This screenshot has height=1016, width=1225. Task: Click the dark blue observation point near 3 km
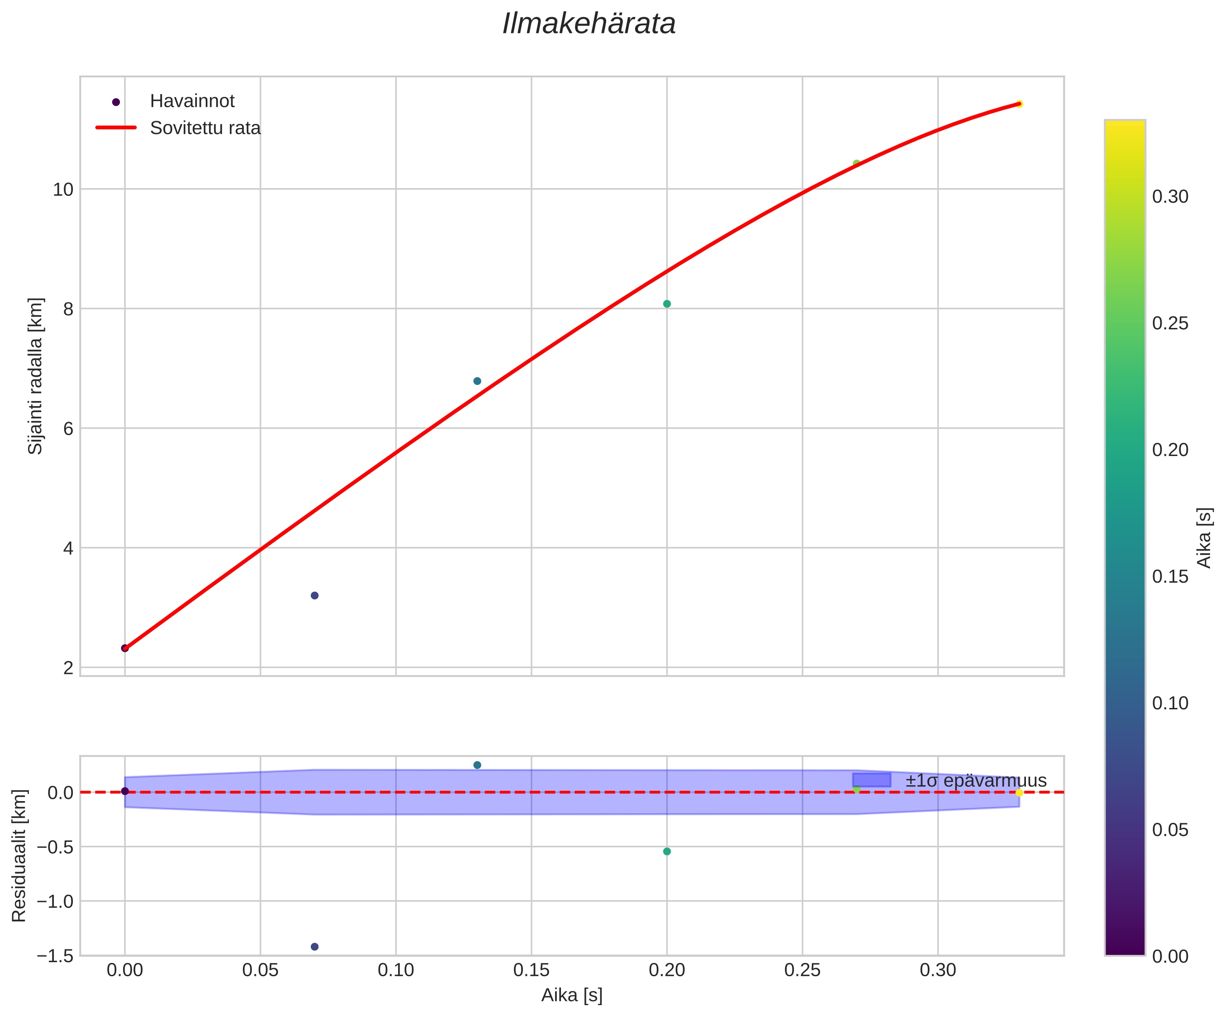[x=314, y=595]
